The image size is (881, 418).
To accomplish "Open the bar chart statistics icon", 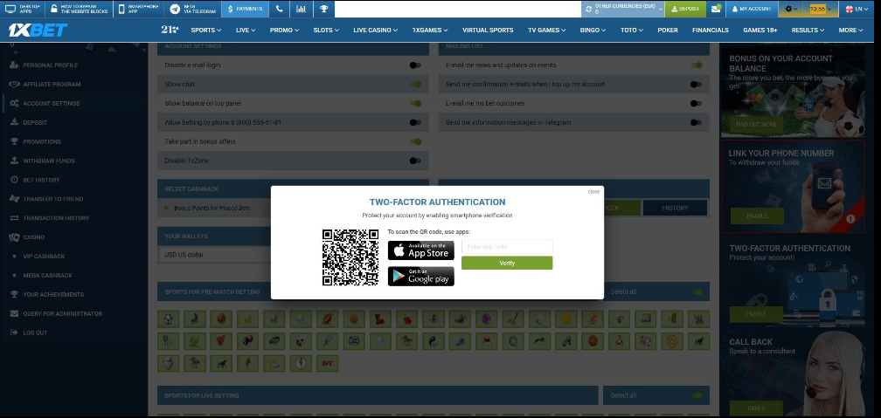I will [x=302, y=9].
